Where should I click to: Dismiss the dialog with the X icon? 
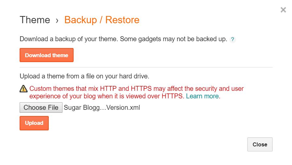[283, 10]
